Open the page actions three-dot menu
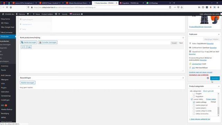Viewport: 222px width, 125px height. tap(175, 7)
